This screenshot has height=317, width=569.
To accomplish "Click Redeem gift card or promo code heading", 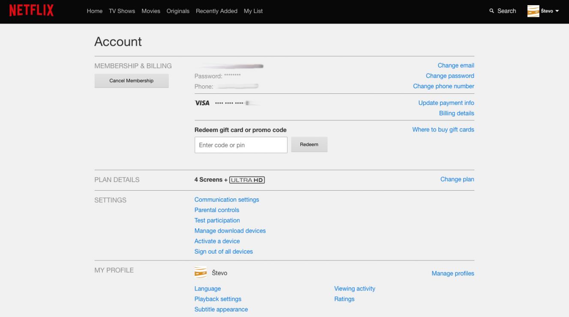I will [x=240, y=130].
